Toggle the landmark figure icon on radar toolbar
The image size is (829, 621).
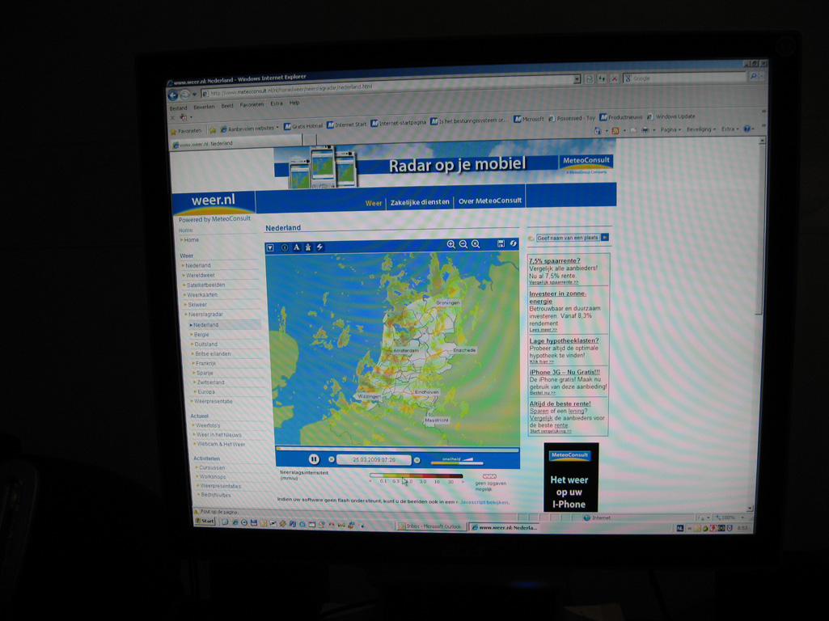(x=308, y=247)
